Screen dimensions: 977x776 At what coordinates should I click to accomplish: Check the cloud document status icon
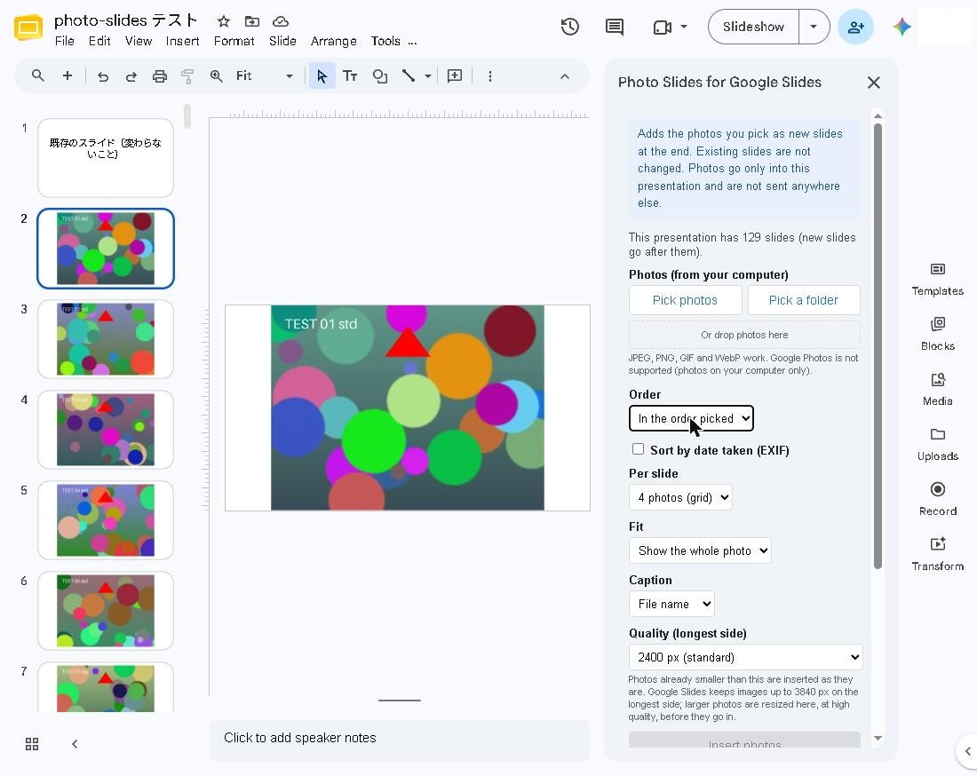coord(281,21)
